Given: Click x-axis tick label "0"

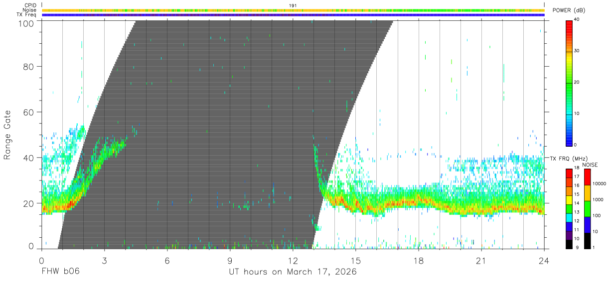Looking at the screenshot, I should pyautogui.click(x=41, y=261).
